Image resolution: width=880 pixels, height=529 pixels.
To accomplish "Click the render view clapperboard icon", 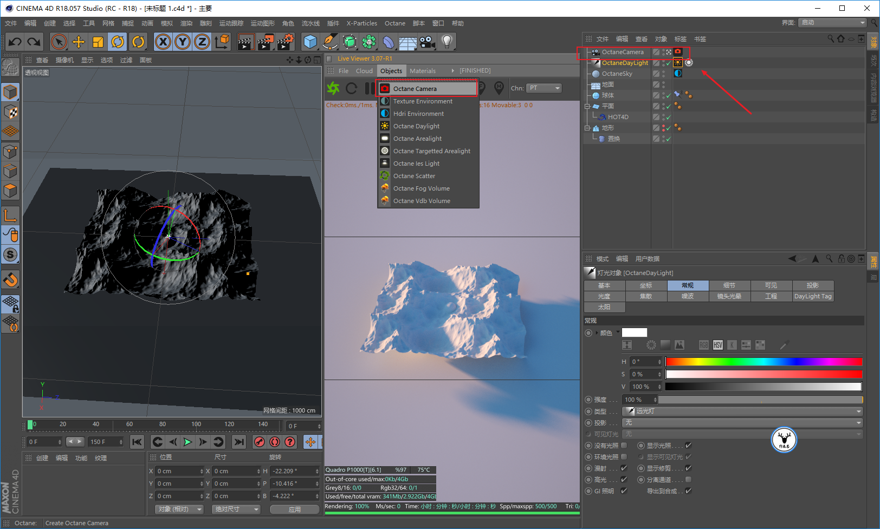I will (x=245, y=42).
